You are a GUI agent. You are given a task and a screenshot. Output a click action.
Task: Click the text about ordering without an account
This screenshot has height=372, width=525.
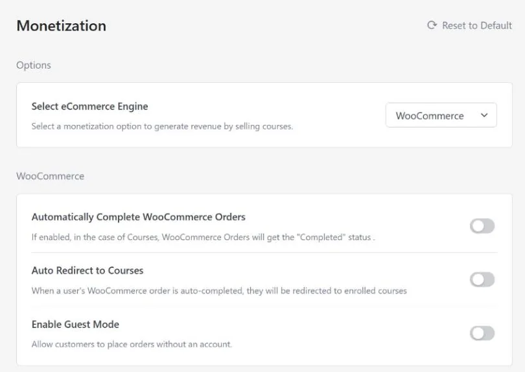click(132, 344)
